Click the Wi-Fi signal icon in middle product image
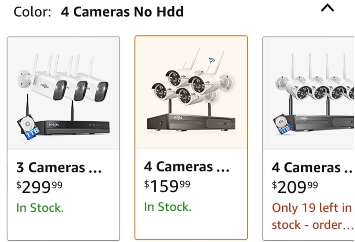 click(x=211, y=60)
